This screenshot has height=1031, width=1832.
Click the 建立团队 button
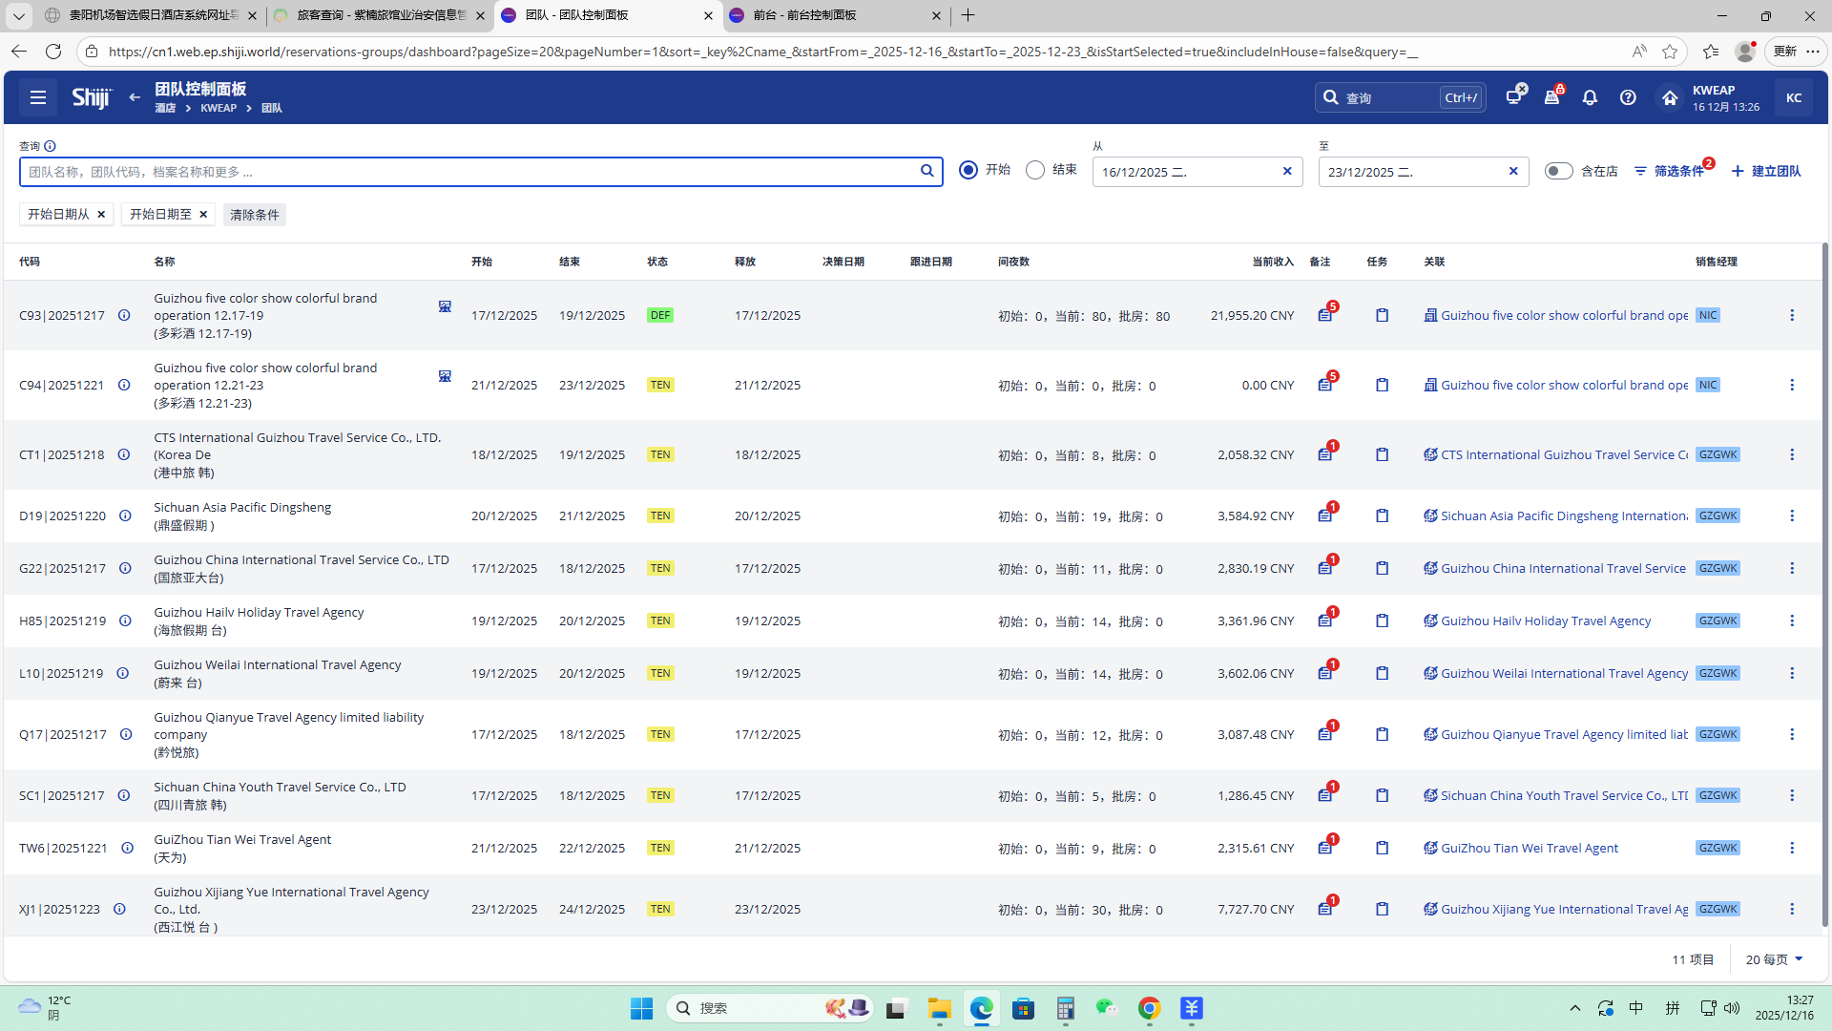click(x=1766, y=171)
